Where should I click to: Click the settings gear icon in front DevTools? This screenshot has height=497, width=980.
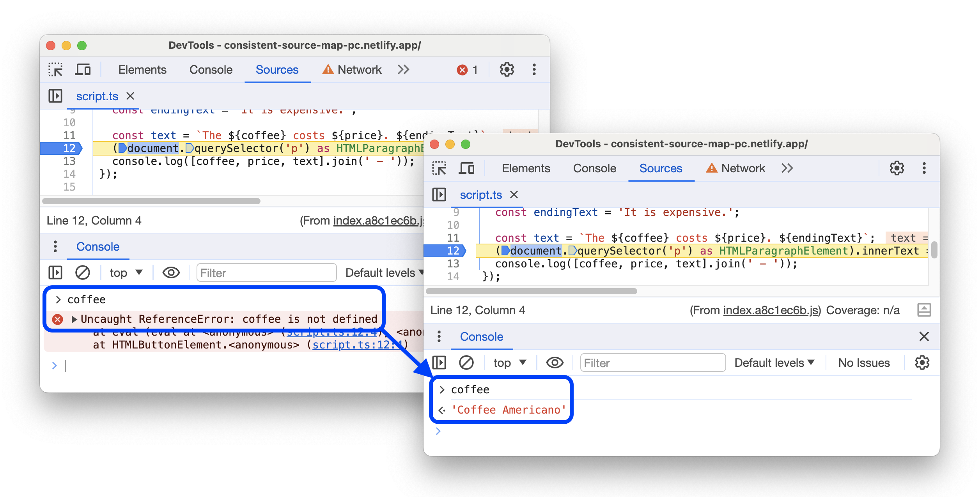(897, 168)
